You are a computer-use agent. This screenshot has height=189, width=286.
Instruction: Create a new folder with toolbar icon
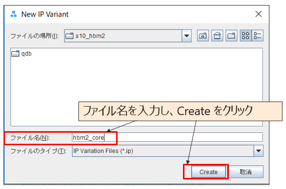point(231,36)
